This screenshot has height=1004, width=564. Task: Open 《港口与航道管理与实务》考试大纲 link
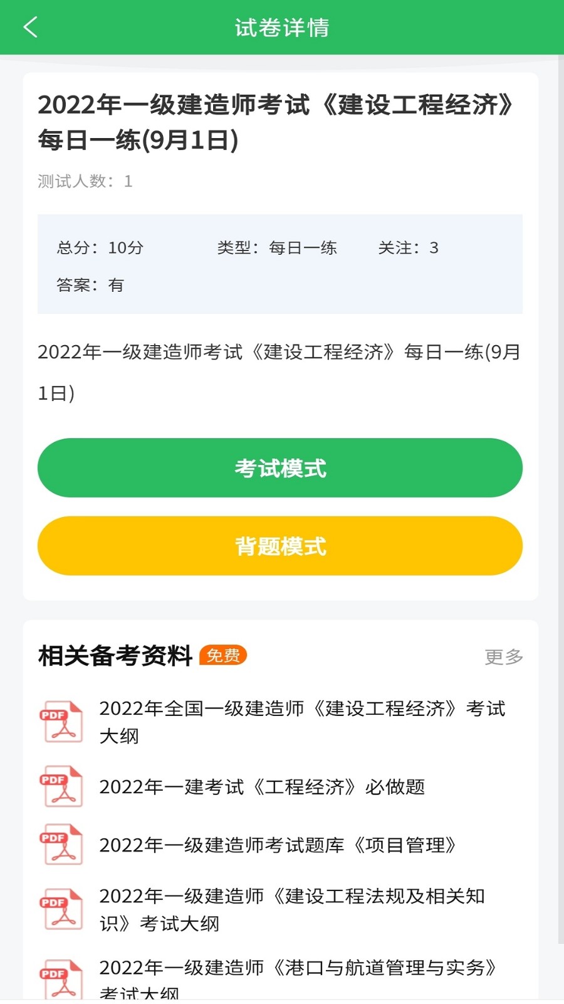298,976
